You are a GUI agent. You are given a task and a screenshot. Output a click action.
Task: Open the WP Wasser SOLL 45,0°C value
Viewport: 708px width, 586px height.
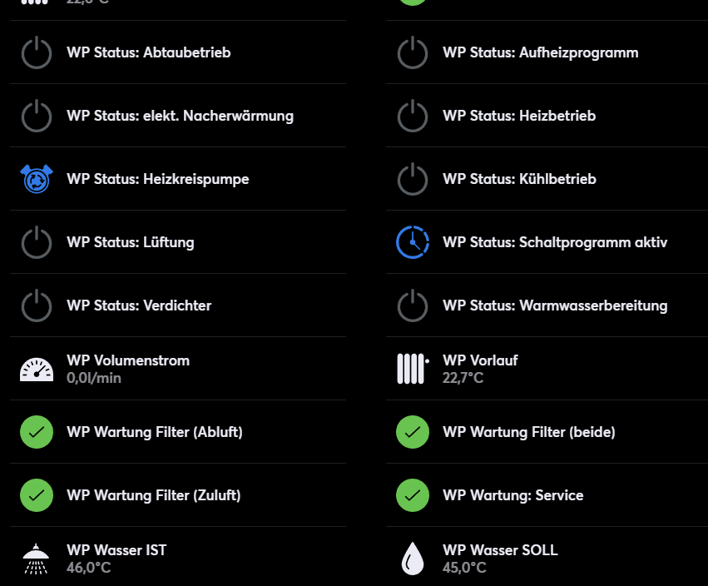point(464,568)
